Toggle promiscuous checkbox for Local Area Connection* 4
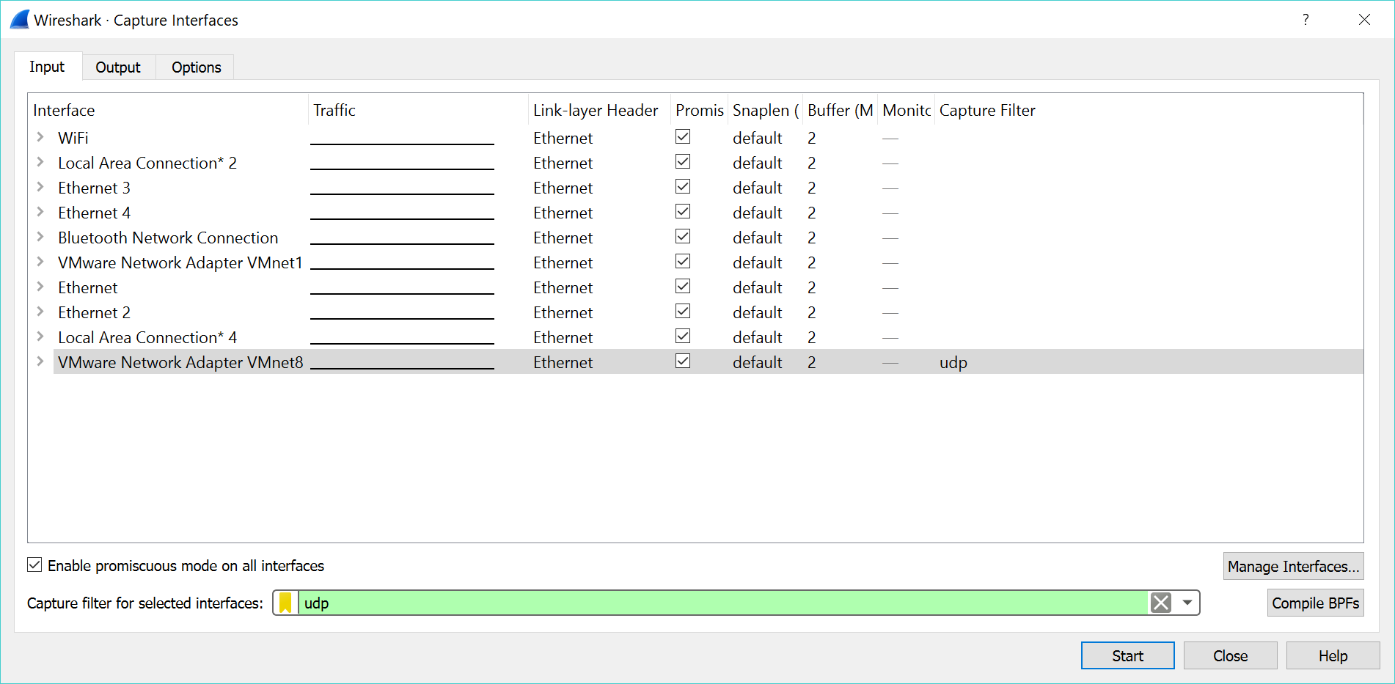 [x=683, y=337]
